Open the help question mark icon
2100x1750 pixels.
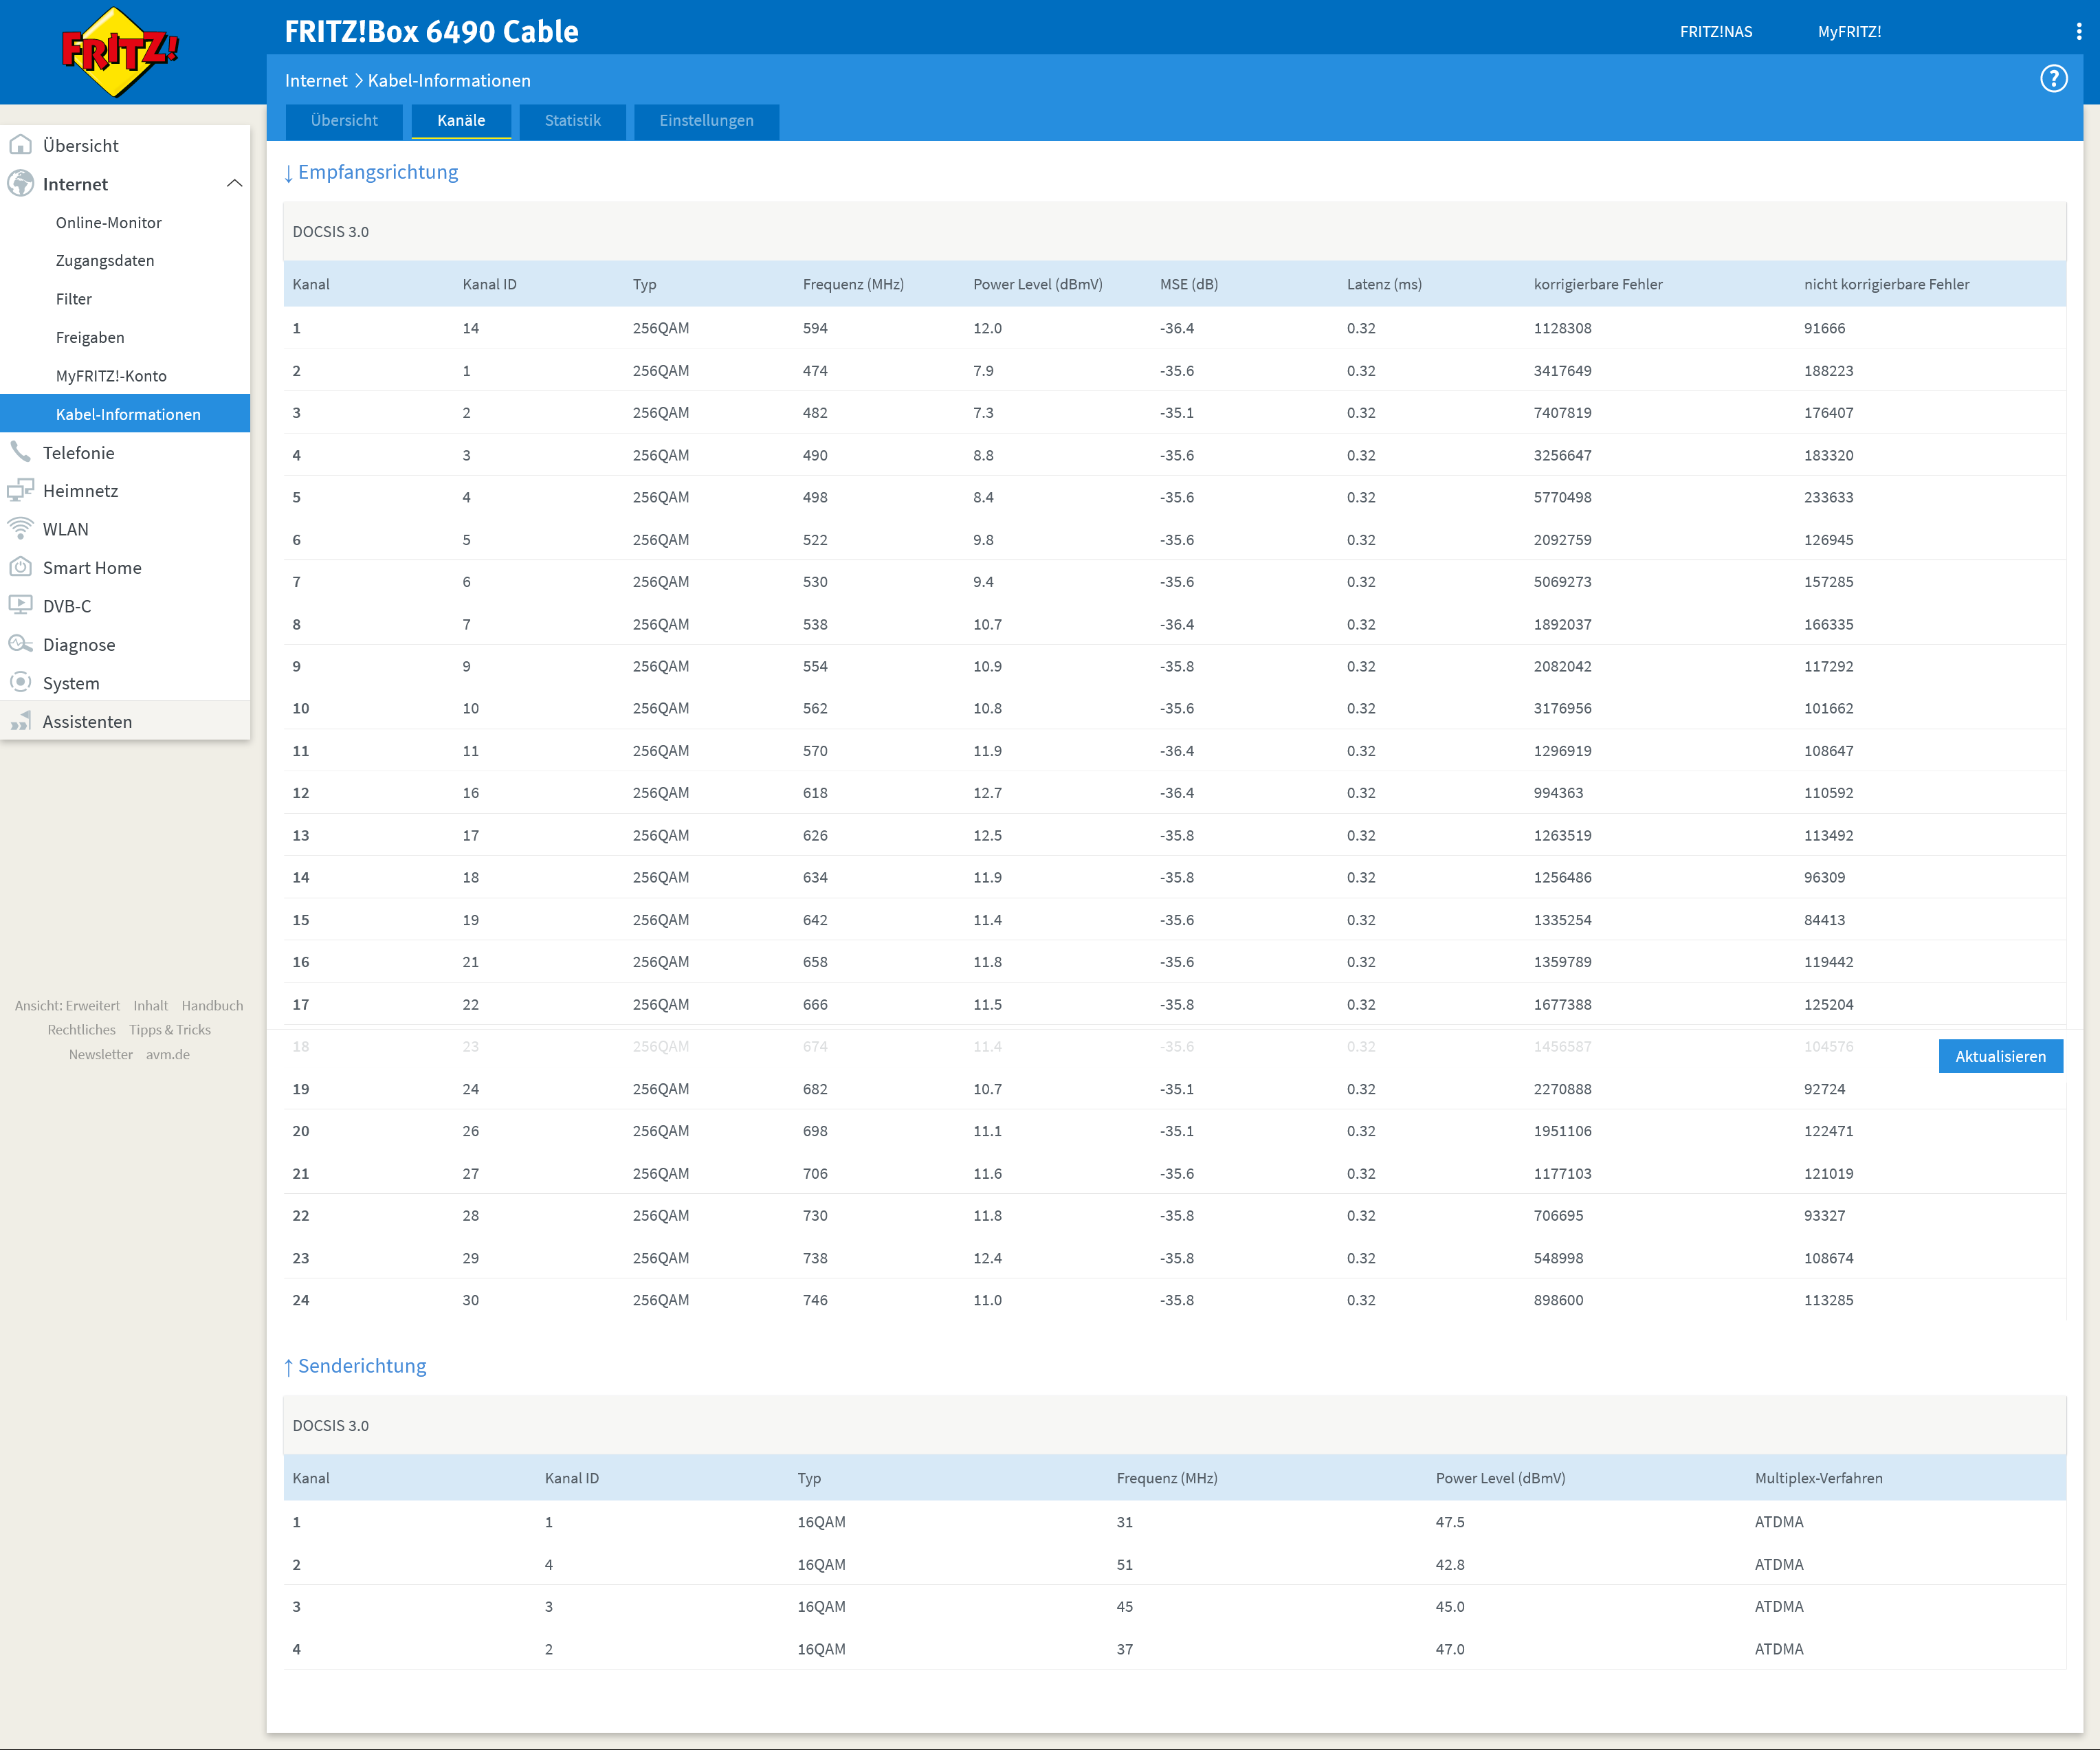point(2053,79)
